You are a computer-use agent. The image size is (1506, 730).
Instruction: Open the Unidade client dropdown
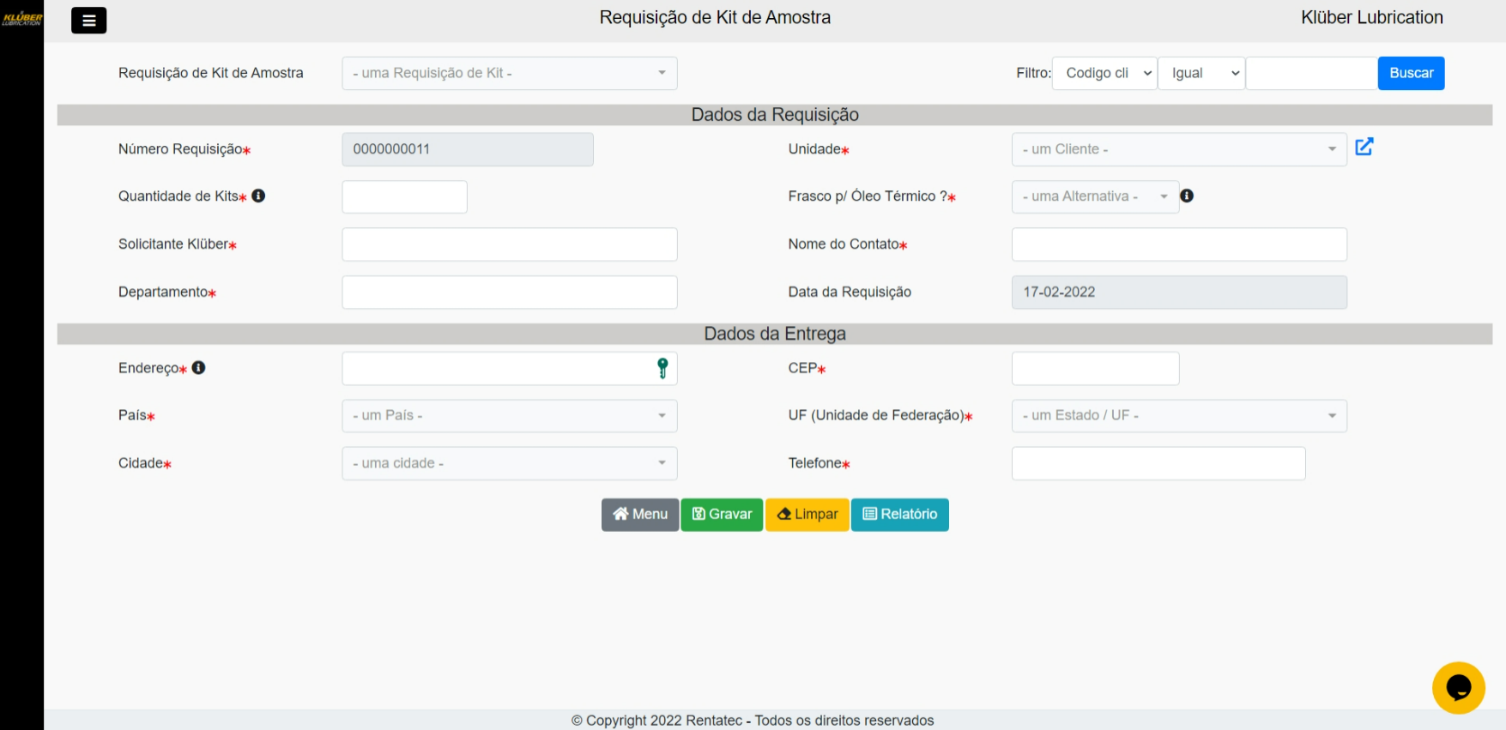[1178, 149]
